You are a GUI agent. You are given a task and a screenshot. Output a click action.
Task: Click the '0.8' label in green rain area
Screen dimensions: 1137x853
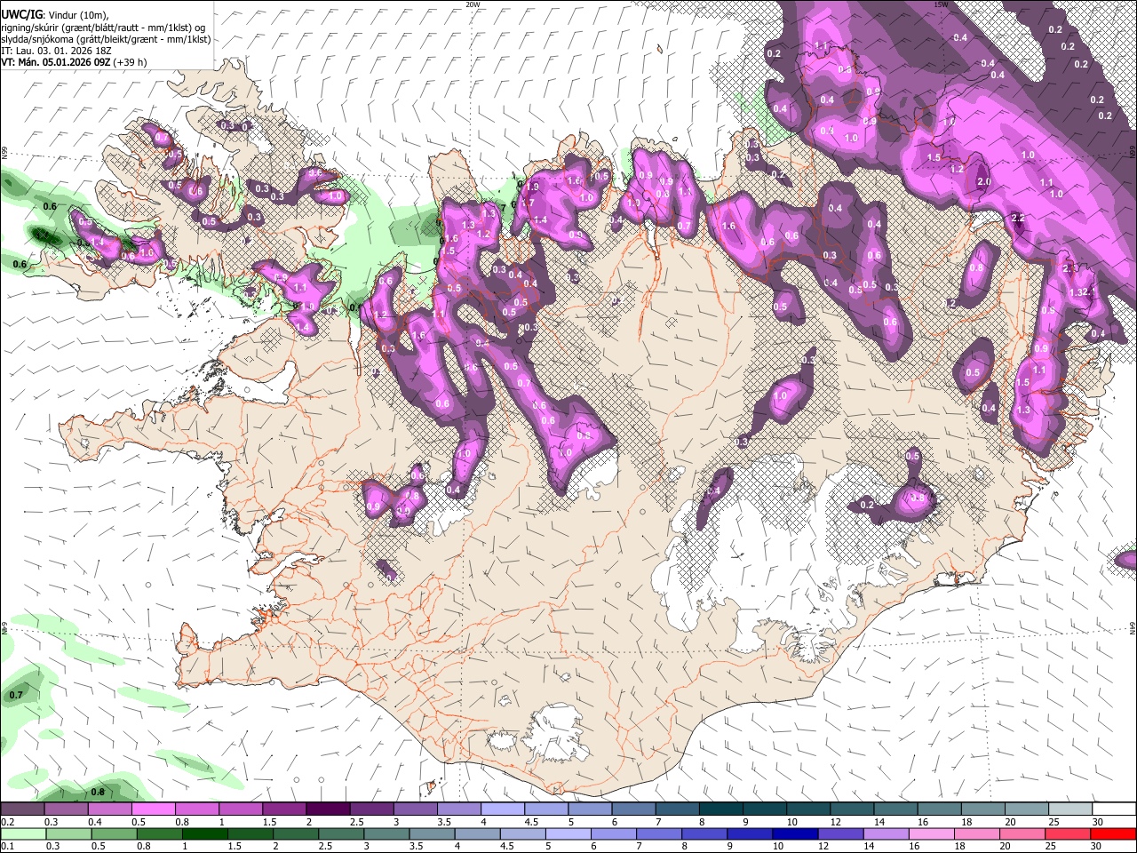click(98, 792)
